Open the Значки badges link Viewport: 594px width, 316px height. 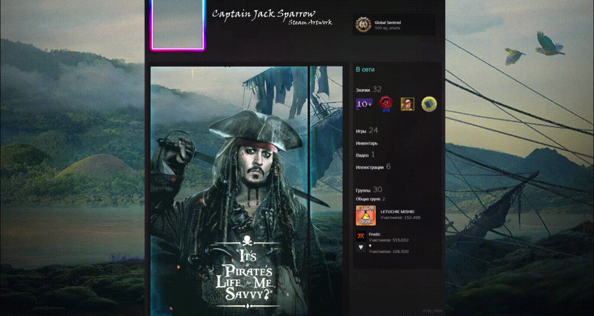coord(363,90)
